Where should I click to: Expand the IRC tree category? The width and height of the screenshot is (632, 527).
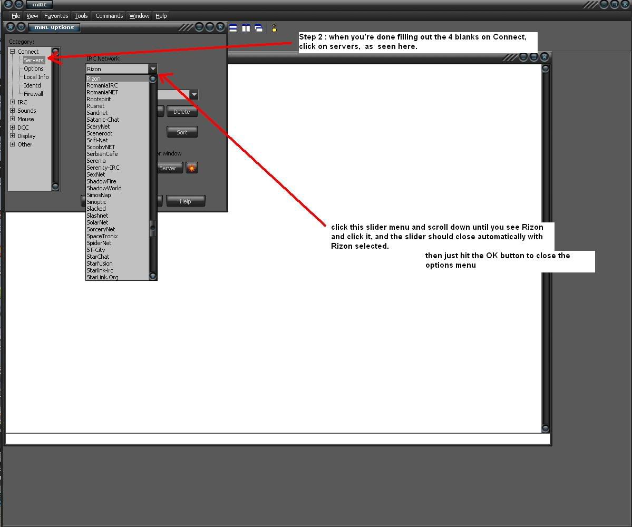[13, 102]
